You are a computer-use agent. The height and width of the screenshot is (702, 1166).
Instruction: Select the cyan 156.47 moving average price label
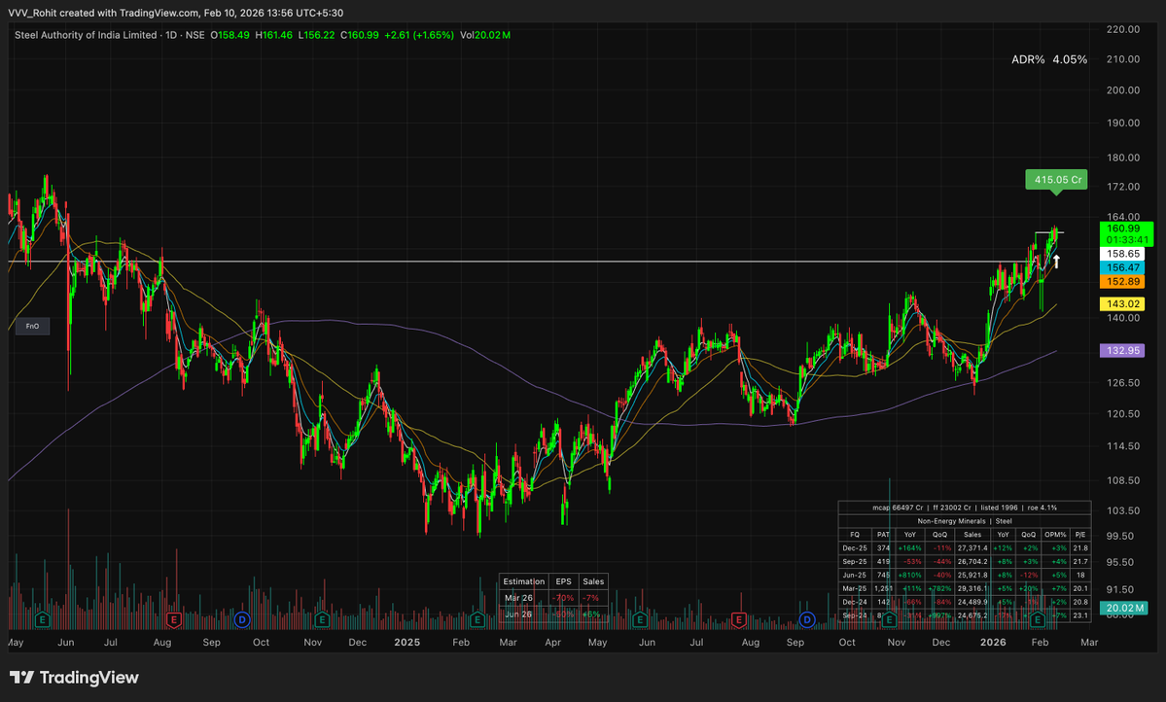(1123, 267)
